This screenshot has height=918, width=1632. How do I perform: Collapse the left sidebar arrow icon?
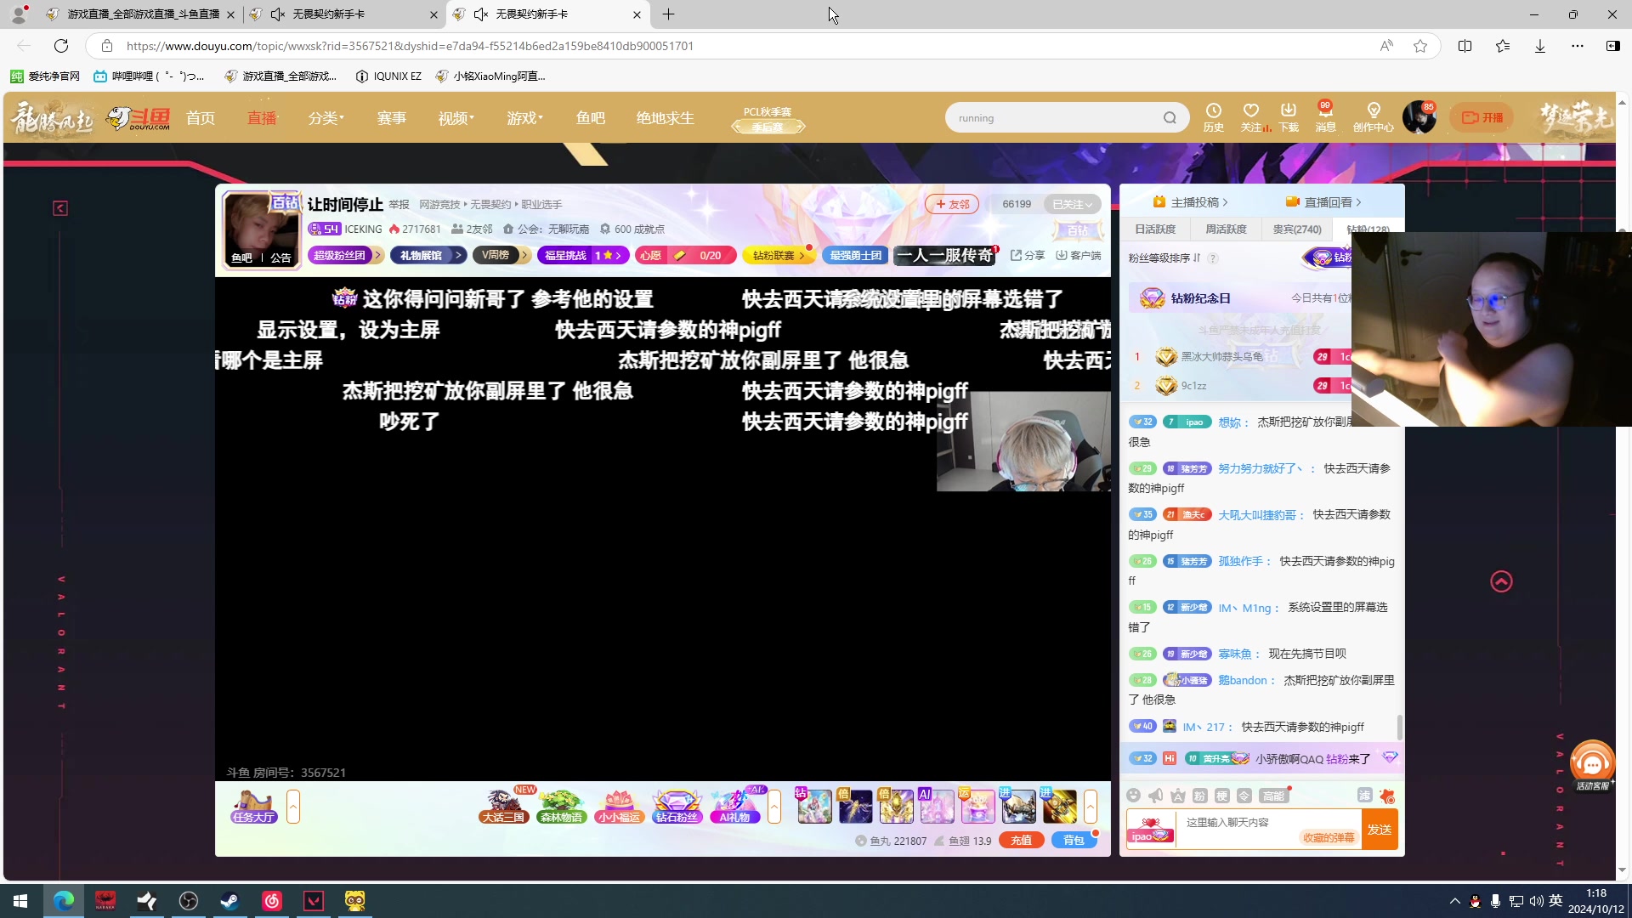coord(60,208)
